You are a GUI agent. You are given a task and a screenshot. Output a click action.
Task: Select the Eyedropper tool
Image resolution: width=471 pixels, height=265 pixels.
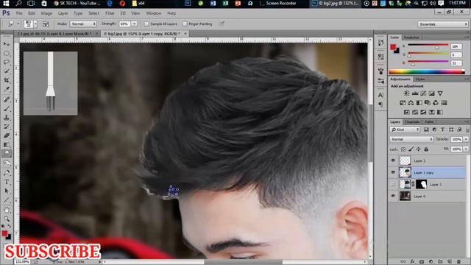7,89
